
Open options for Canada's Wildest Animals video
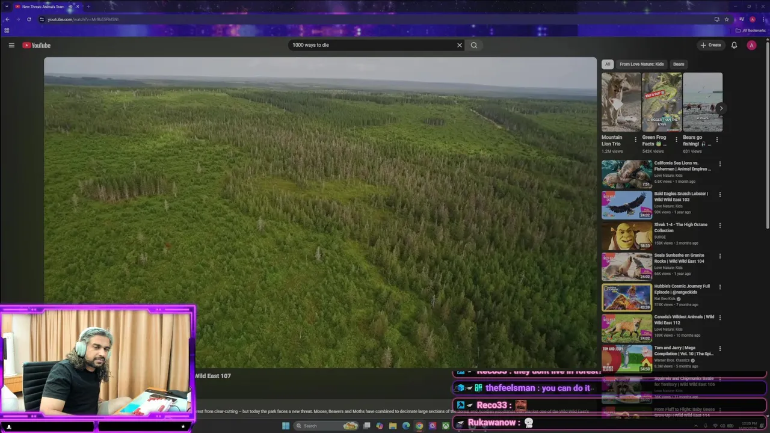(719, 318)
